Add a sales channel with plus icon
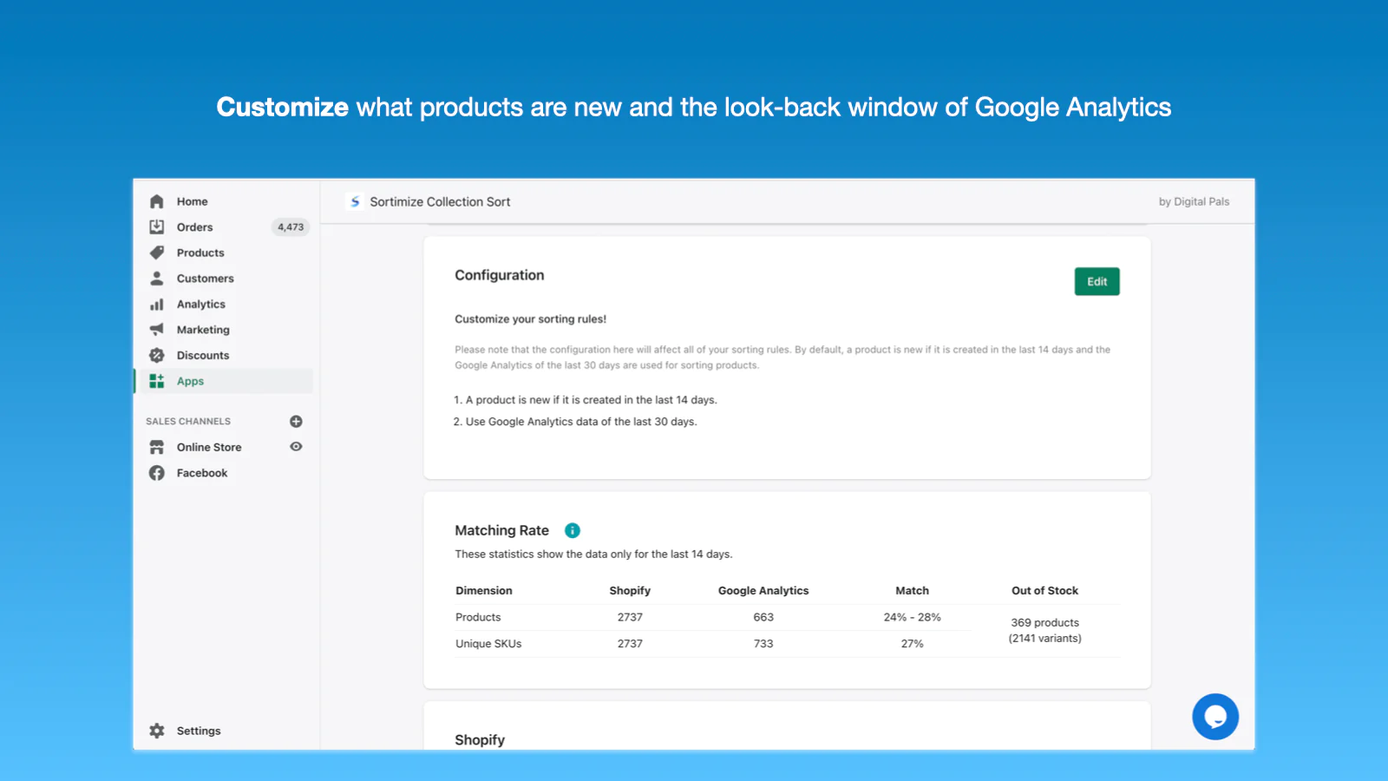The width and height of the screenshot is (1388, 781). 296,421
